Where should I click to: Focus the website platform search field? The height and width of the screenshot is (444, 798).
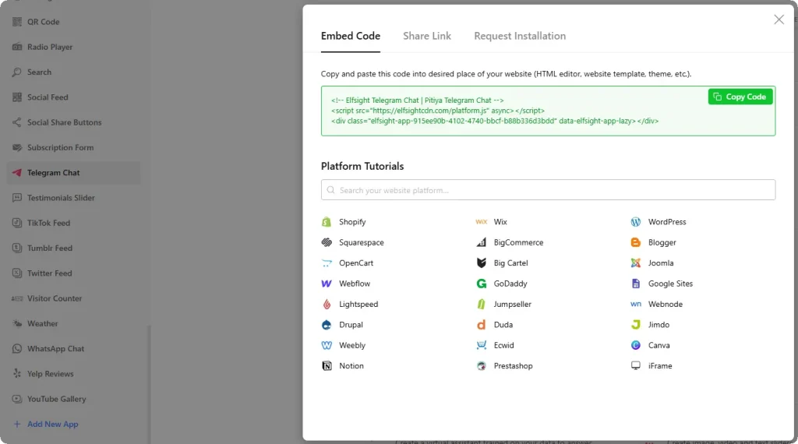tap(548, 190)
